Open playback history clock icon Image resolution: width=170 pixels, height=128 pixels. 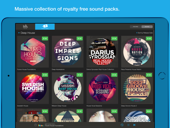click(x=122, y=125)
